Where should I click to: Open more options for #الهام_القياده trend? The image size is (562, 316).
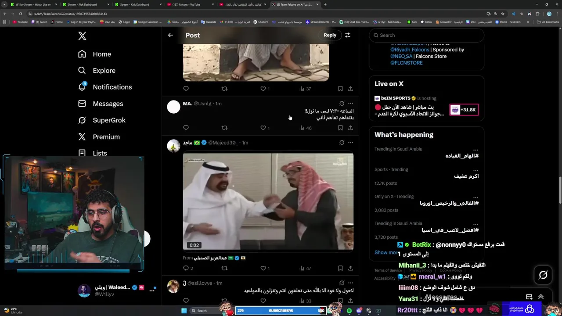point(476,150)
